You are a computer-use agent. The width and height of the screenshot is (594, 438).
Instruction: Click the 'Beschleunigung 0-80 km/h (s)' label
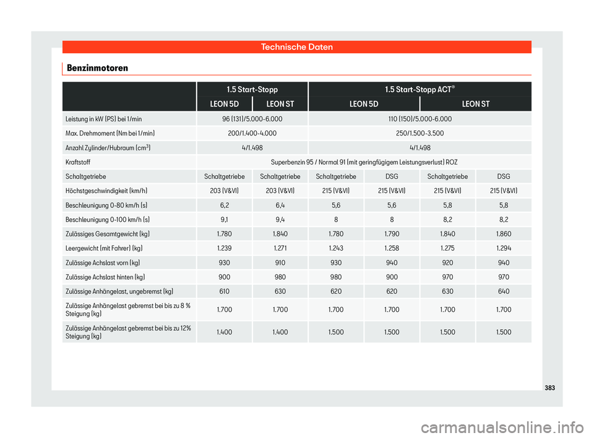[106, 205]
